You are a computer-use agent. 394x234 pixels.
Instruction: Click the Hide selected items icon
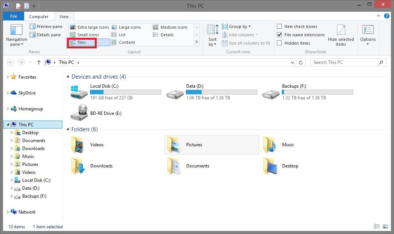(x=341, y=30)
